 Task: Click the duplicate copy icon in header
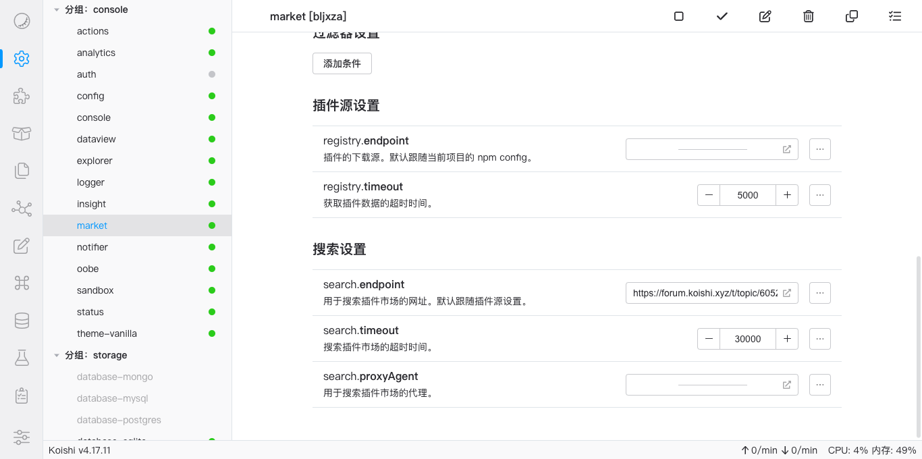click(x=852, y=16)
